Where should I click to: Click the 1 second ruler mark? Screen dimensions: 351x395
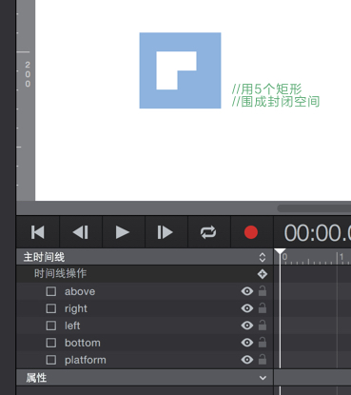coord(340,257)
